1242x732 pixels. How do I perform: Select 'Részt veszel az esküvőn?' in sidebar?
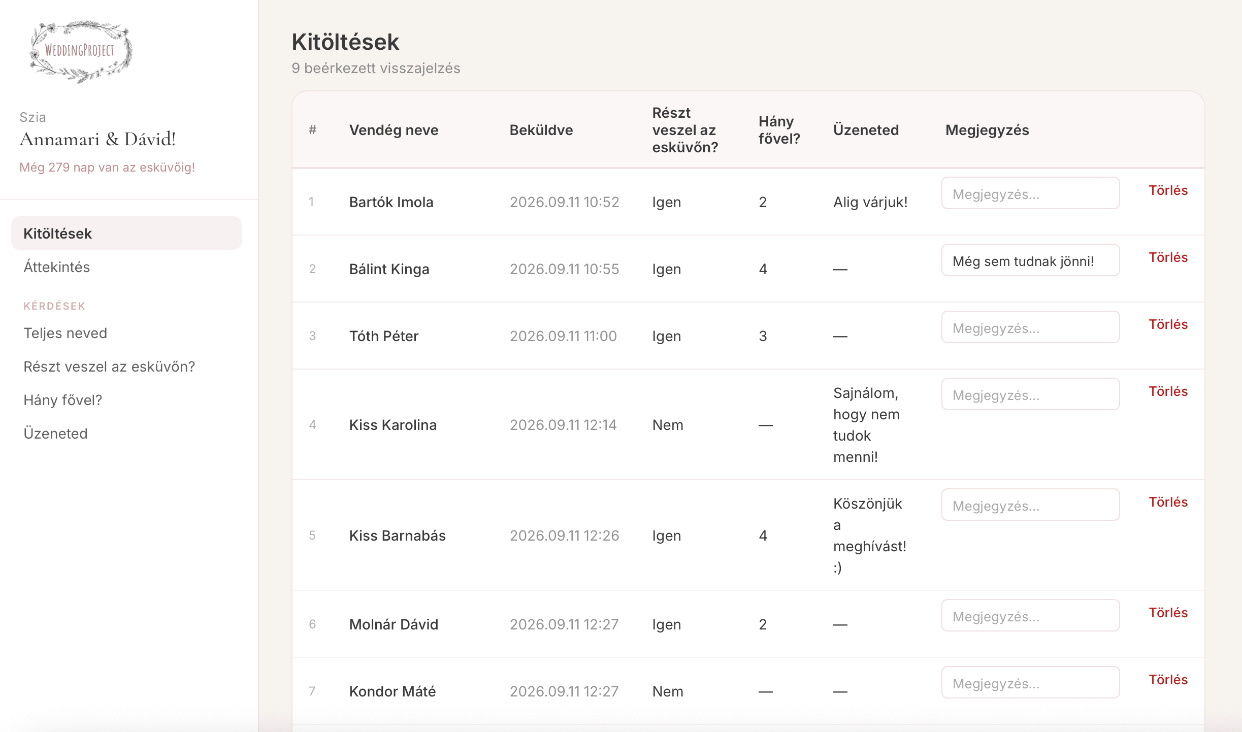click(109, 367)
